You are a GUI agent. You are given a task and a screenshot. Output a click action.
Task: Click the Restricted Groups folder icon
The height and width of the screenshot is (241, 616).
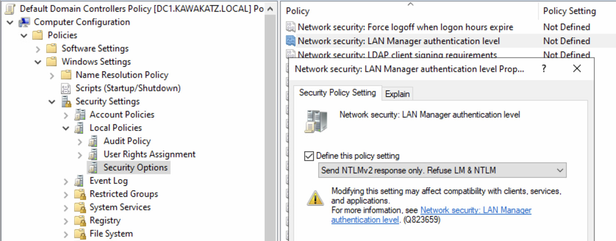pos(80,194)
